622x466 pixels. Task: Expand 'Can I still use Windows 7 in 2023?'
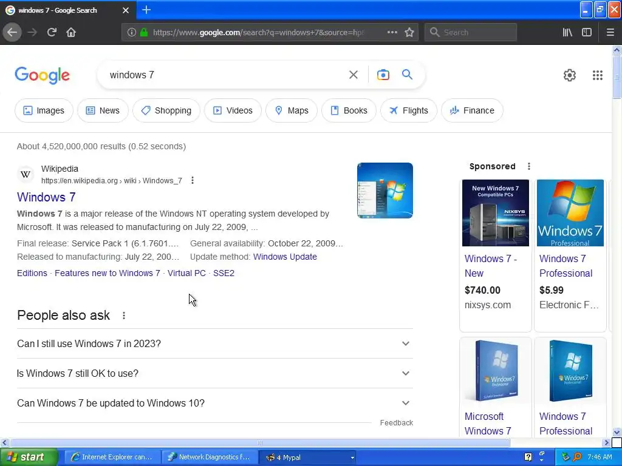(x=215, y=343)
